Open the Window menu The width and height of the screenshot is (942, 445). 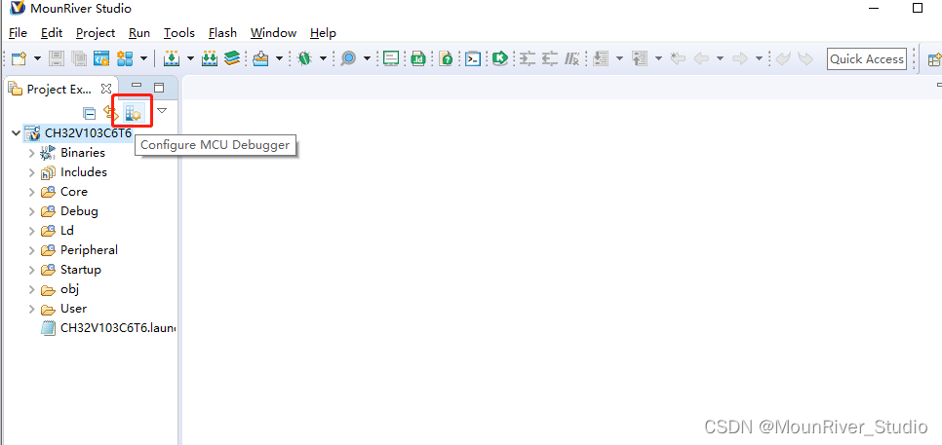click(x=273, y=33)
